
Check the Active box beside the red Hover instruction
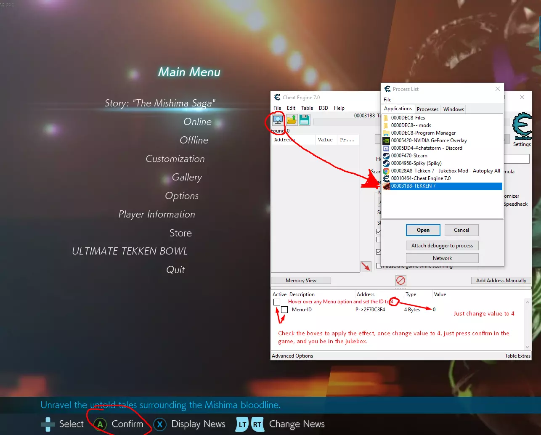pyautogui.click(x=277, y=302)
